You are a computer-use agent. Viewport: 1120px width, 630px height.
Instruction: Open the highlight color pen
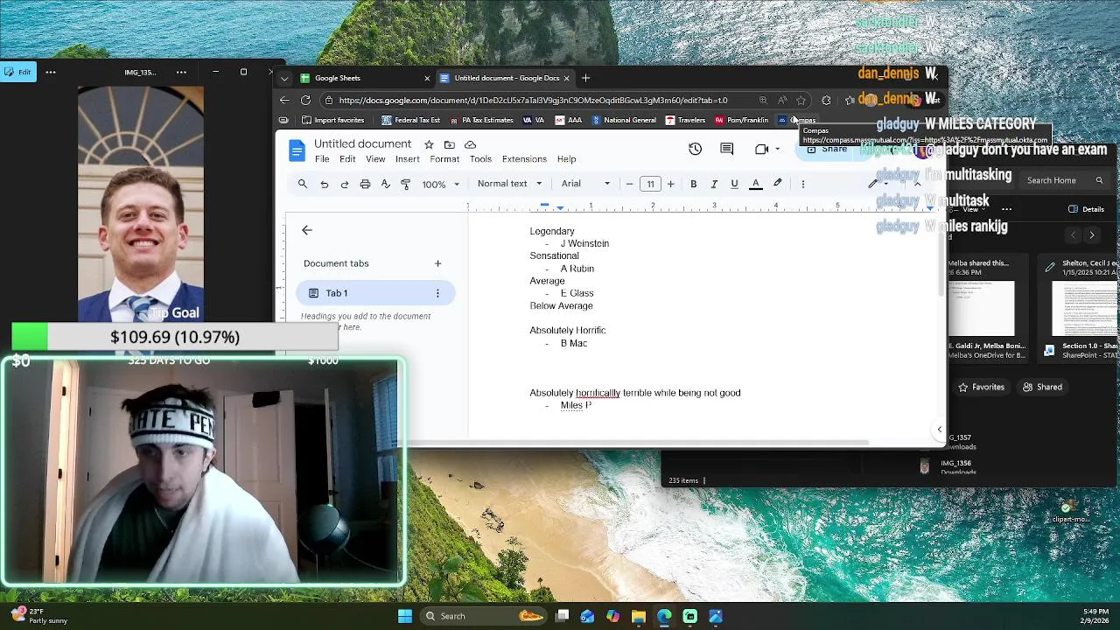click(x=777, y=184)
